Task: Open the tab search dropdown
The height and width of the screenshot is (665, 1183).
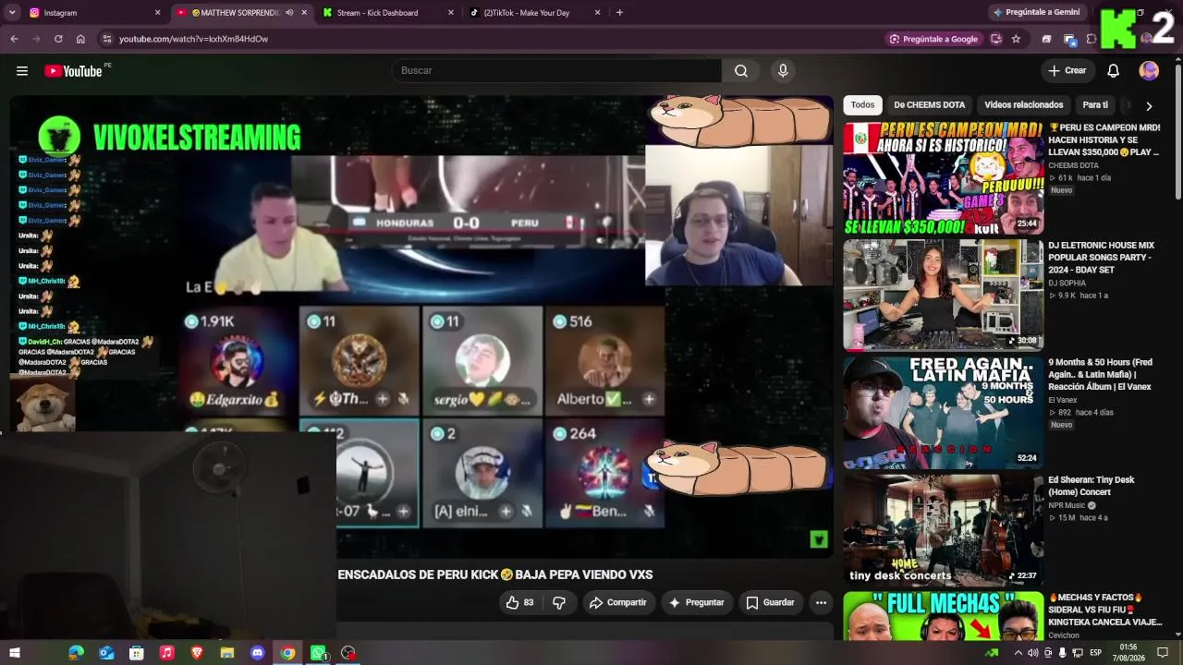Action: 12,13
